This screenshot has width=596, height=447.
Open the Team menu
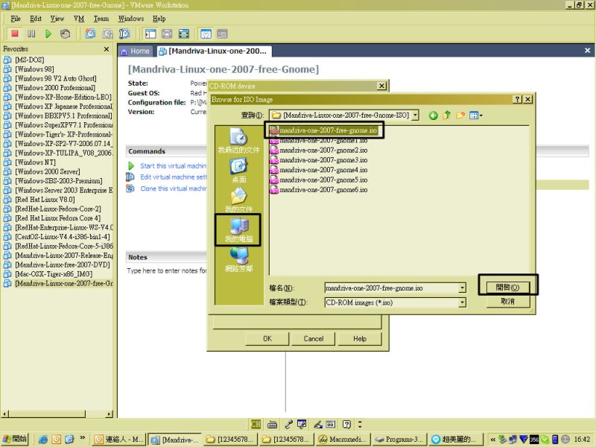pyautogui.click(x=101, y=19)
